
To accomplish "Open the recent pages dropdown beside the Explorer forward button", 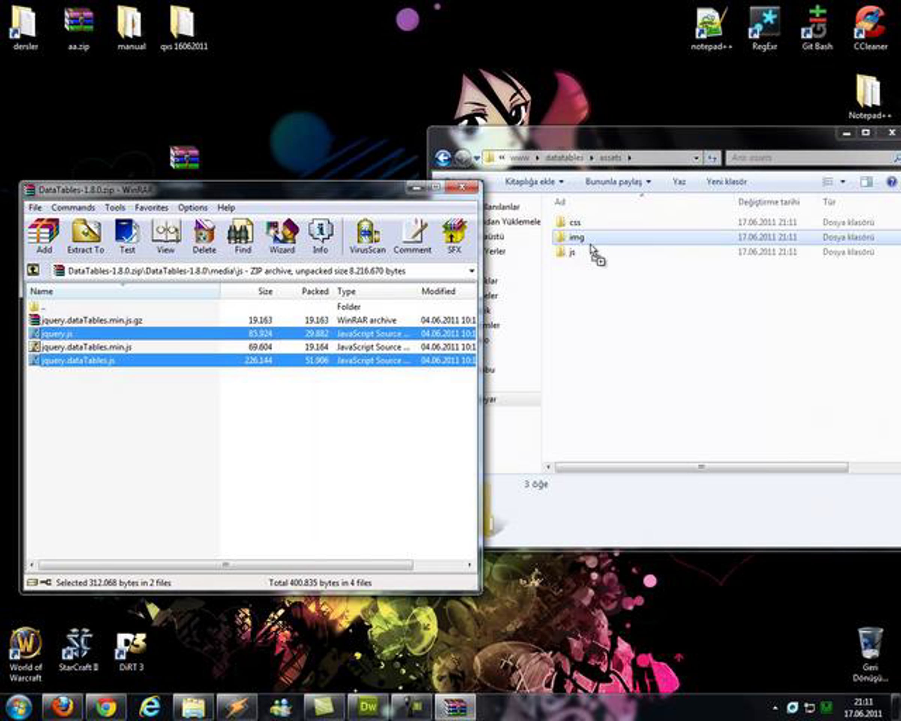I will [476, 158].
